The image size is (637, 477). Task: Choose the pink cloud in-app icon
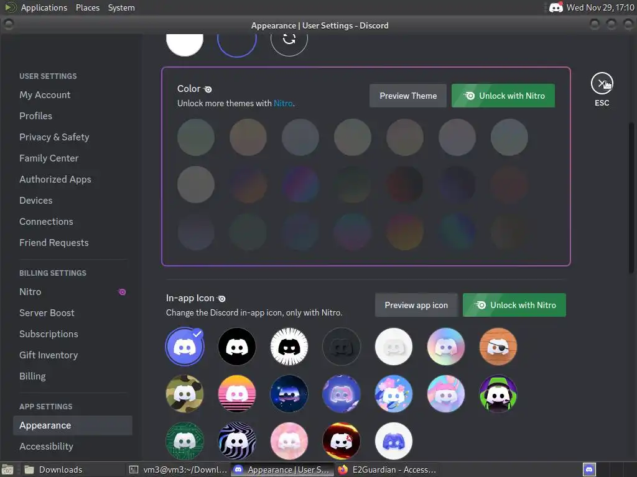point(289,441)
